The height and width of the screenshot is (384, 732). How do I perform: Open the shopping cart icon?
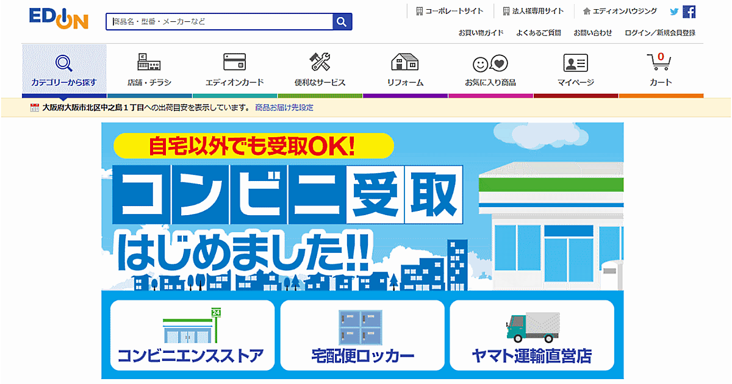(660, 63)
